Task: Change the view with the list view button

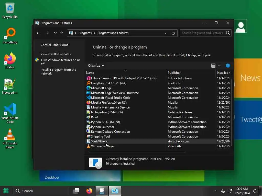Action: point(213,66)
